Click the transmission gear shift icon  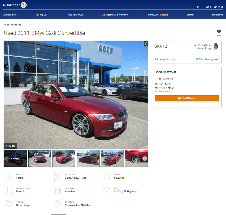point(8,190)
